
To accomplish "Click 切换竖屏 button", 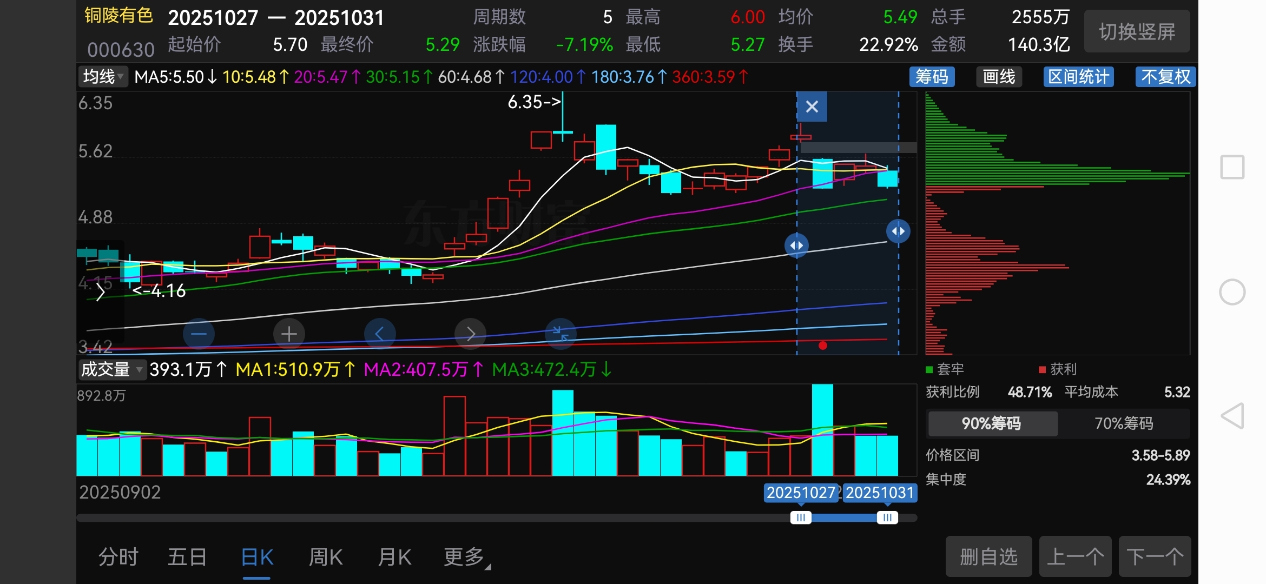I will 1137,31.
